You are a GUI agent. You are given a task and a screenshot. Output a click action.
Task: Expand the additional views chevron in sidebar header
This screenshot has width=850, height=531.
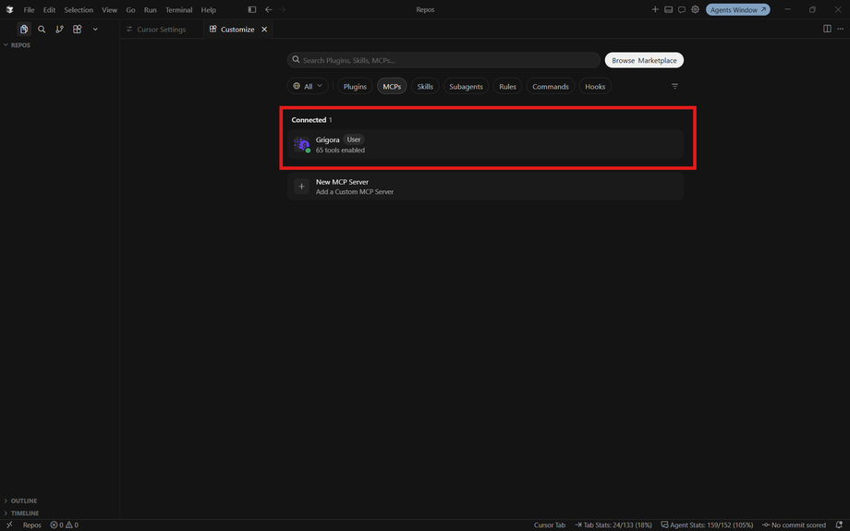point(95,30)
